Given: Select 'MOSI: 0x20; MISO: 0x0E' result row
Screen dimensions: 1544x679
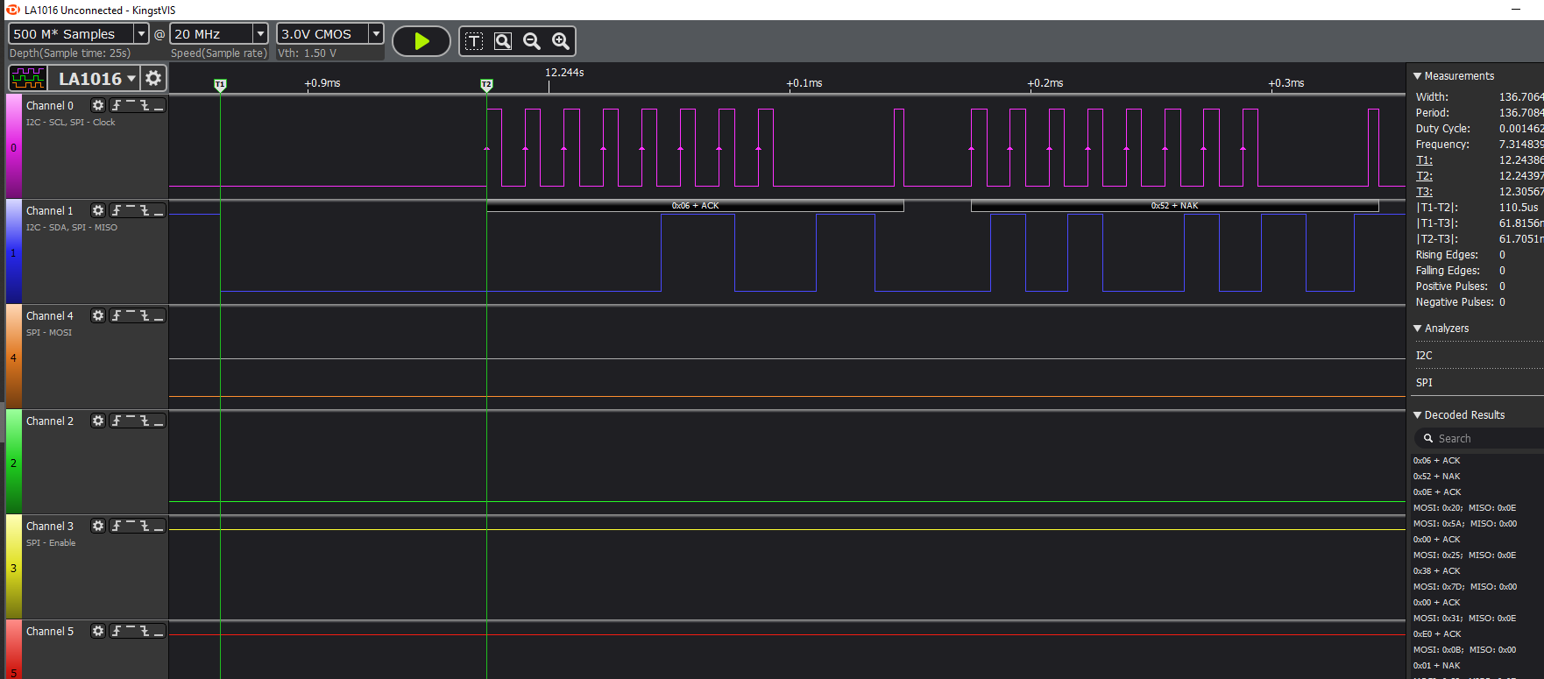Looking at the screenshot, I should tap(1464, 508).
